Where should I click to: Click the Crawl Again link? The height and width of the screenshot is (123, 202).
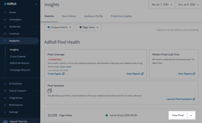pyautogui.click(x=56, y=74)
